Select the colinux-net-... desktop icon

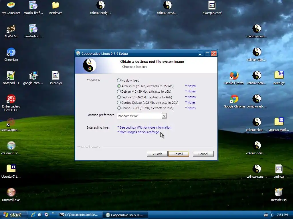tap(257, 102)
